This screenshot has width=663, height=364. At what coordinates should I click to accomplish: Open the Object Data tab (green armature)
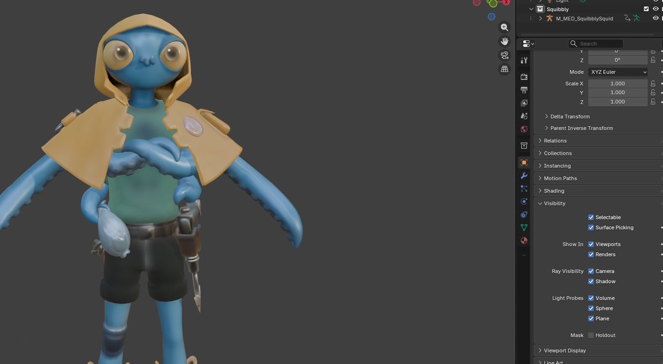point(524,228)
